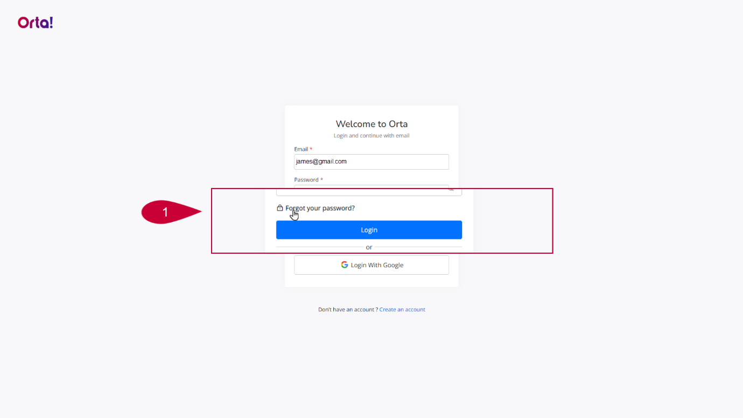Click the 'or' divider text
The image size is (743, 418).
[369, 247]
